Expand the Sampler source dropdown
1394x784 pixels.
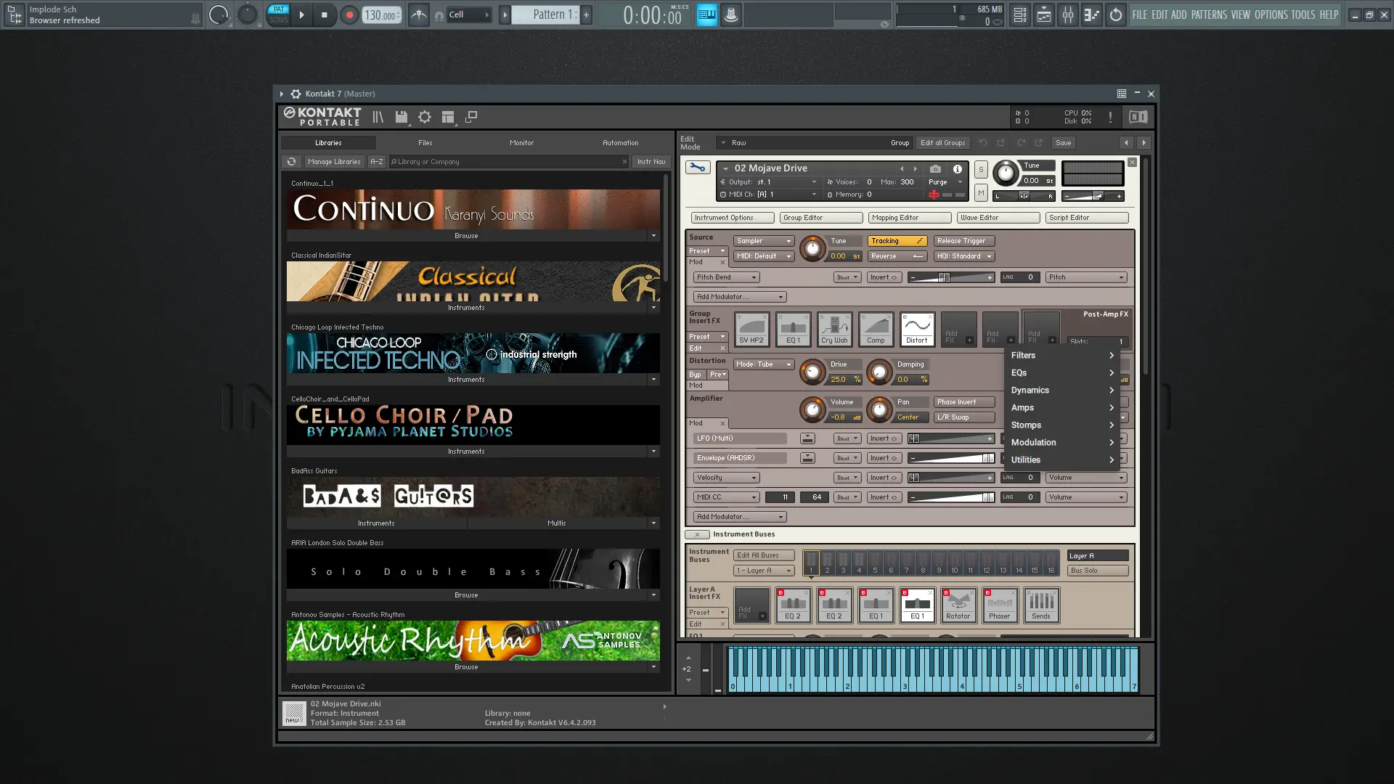[762, 241]
